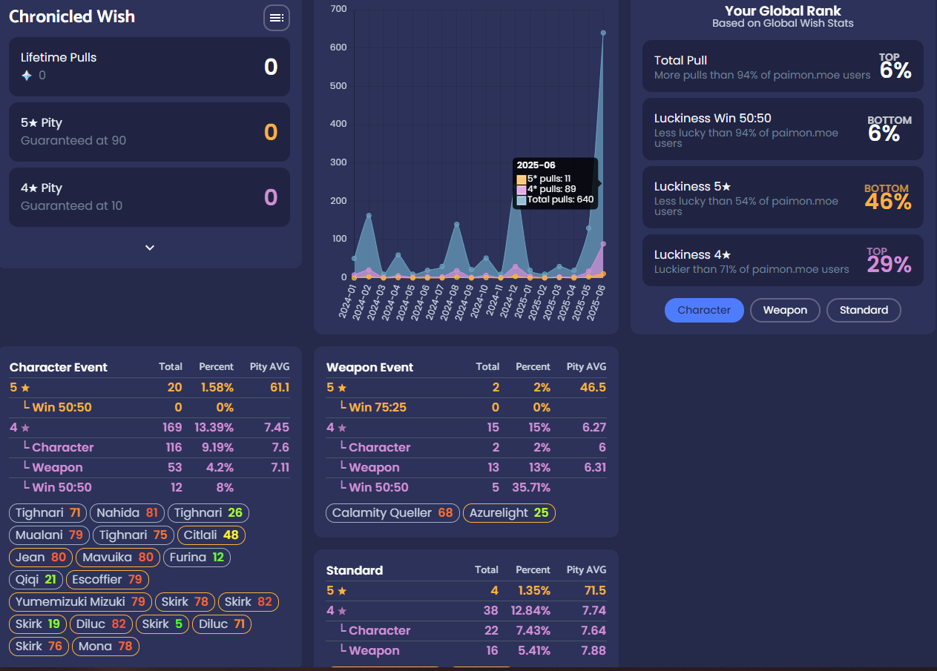Image resolution: width=937 pixels, height=671 pixels.
Task: Click the pink 4* pulls legend swatch
Action: (522, 190)
